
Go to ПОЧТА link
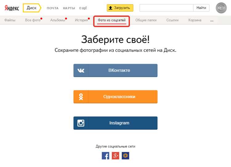[53, 8]
